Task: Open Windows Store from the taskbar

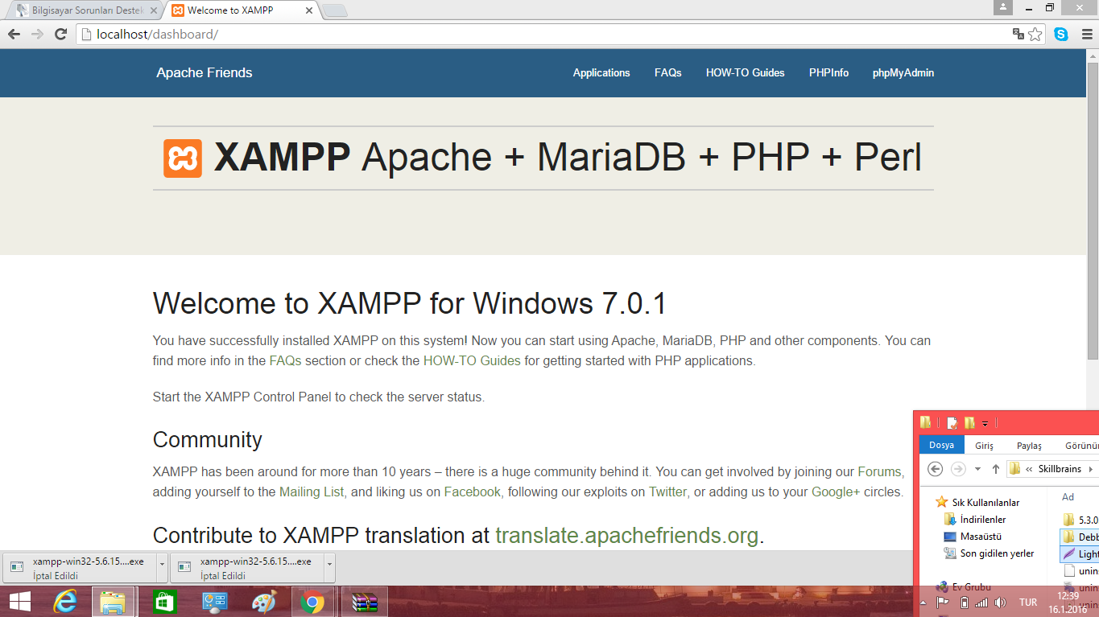Action: pyautogui.click(x=164, y=602)
